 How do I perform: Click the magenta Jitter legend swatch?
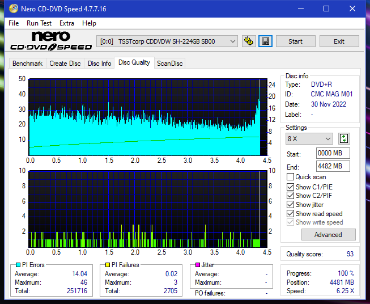click(198, 265)
